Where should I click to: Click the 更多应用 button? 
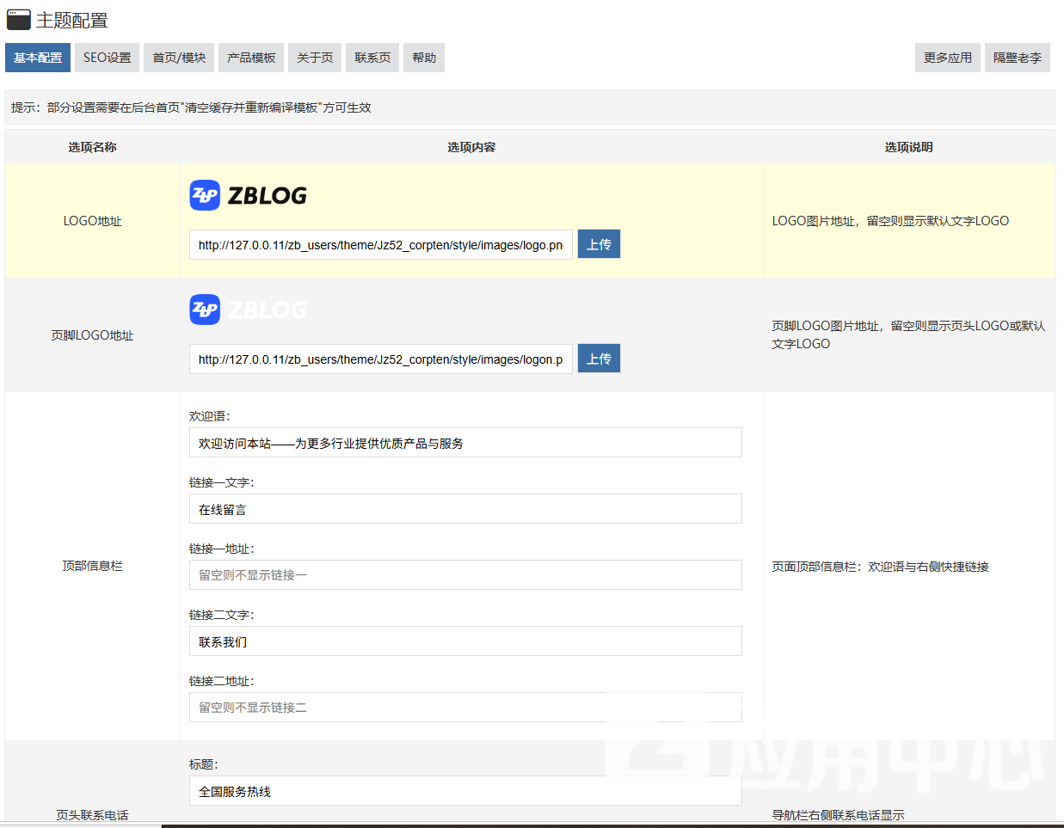coord(948,58)
